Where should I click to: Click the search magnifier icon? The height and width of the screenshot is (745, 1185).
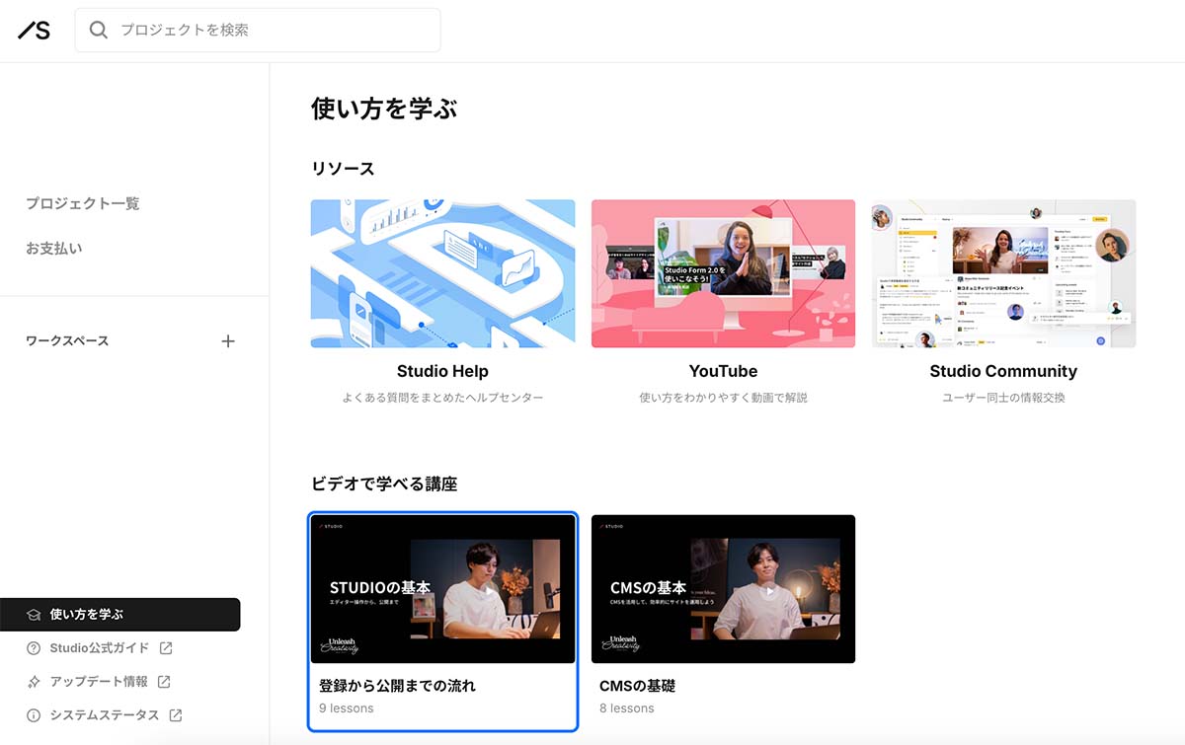[99, 31]
